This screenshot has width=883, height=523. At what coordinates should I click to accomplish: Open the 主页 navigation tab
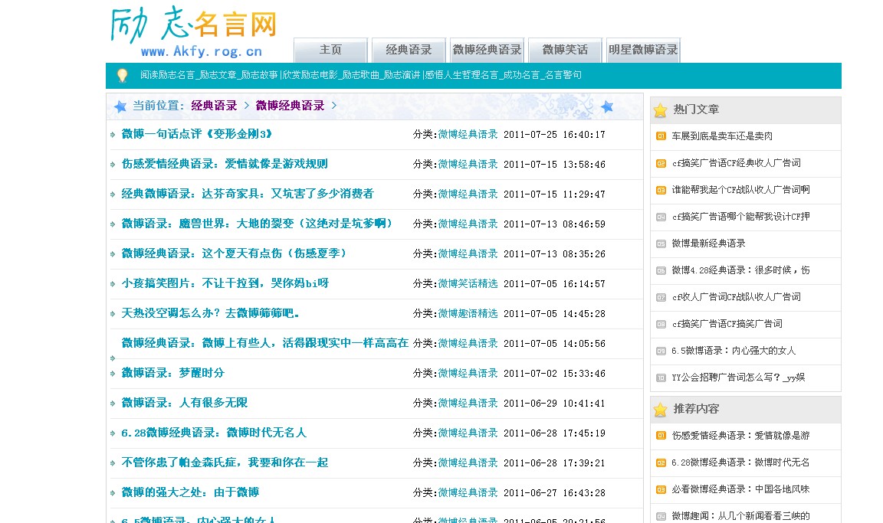[330, 50]
